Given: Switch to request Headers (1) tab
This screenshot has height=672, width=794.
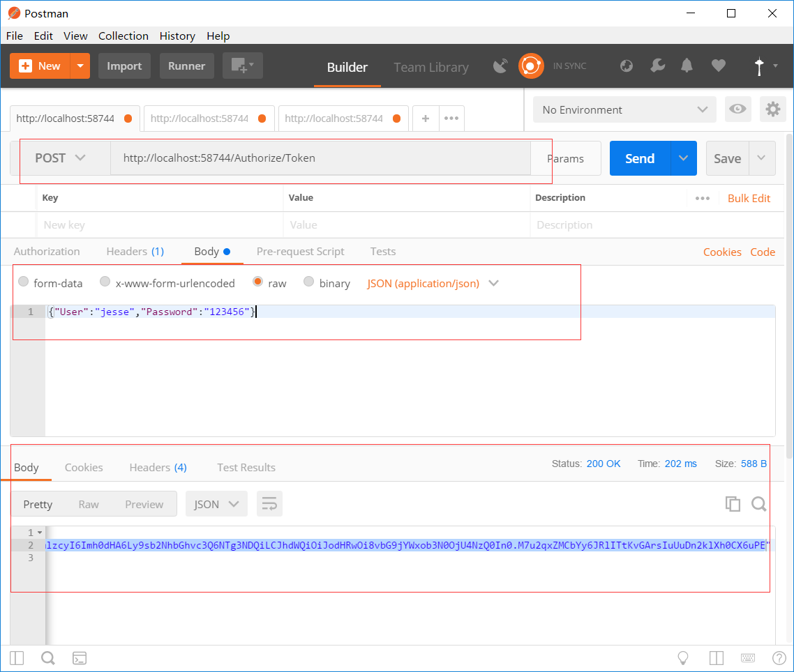Looking at the screenshot, I should click(x=135, y=252).
